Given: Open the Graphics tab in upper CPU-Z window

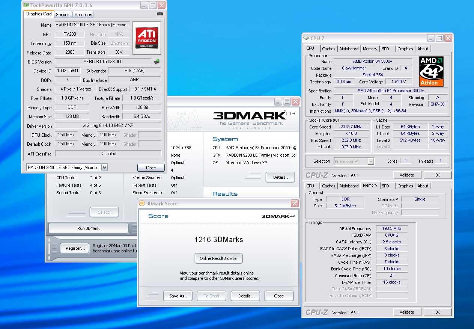Looking at the screenshot, I should (405, 49).
